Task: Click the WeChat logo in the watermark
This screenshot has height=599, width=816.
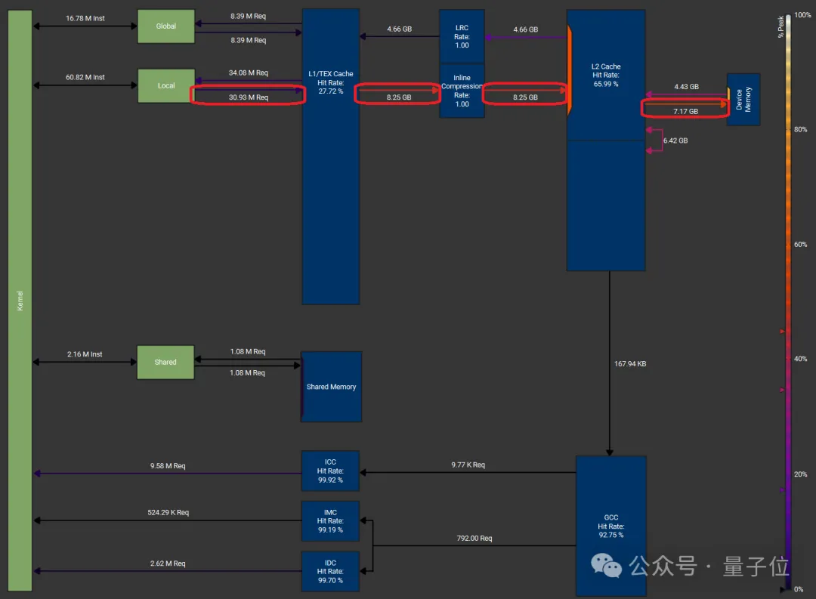Action: pos(606,564)
